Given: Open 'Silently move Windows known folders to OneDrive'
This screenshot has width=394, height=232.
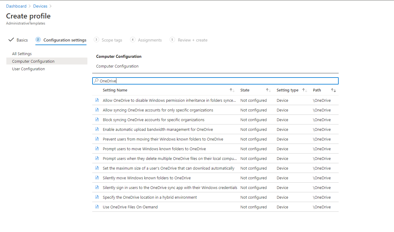Looking at the screenshot, I should point(147,178).
